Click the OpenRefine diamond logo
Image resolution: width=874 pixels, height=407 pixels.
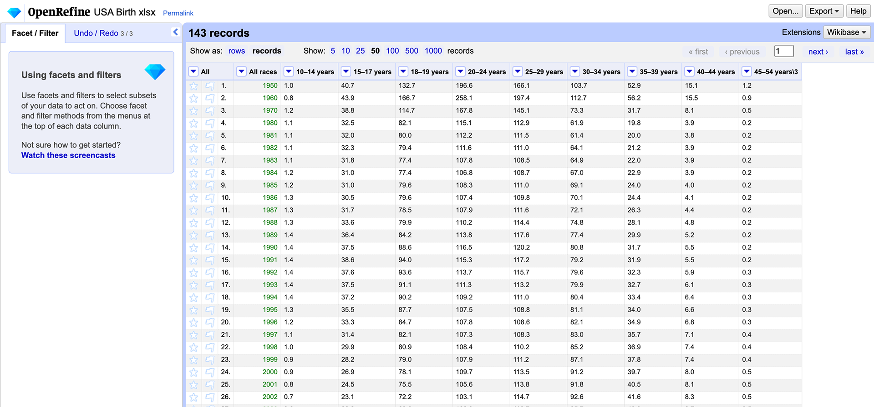15,12
